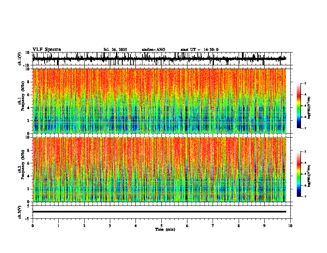Screen dimensions: 327x253
Task: Select the ch.1 spectrogram panel
Action: click(159, 101)
